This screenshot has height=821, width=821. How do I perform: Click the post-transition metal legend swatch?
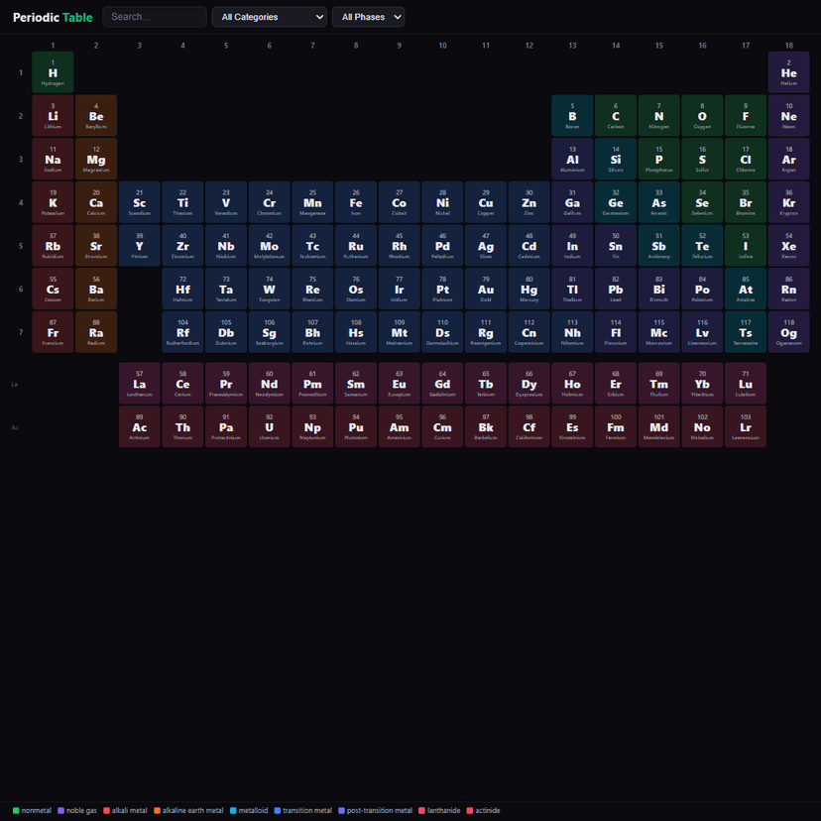click(x=341, y=810)
